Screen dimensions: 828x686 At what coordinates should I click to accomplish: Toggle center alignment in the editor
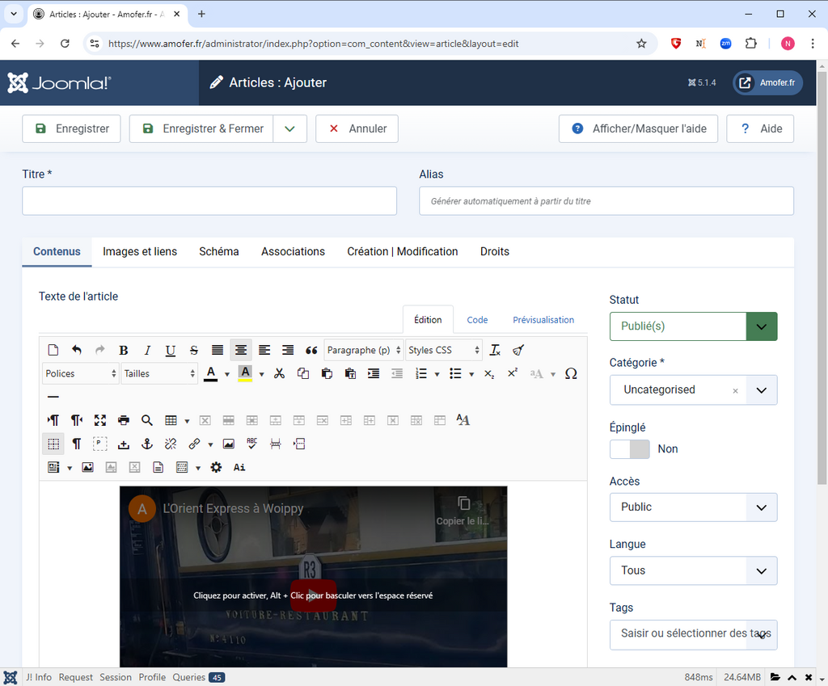click(x=241, y=350)
